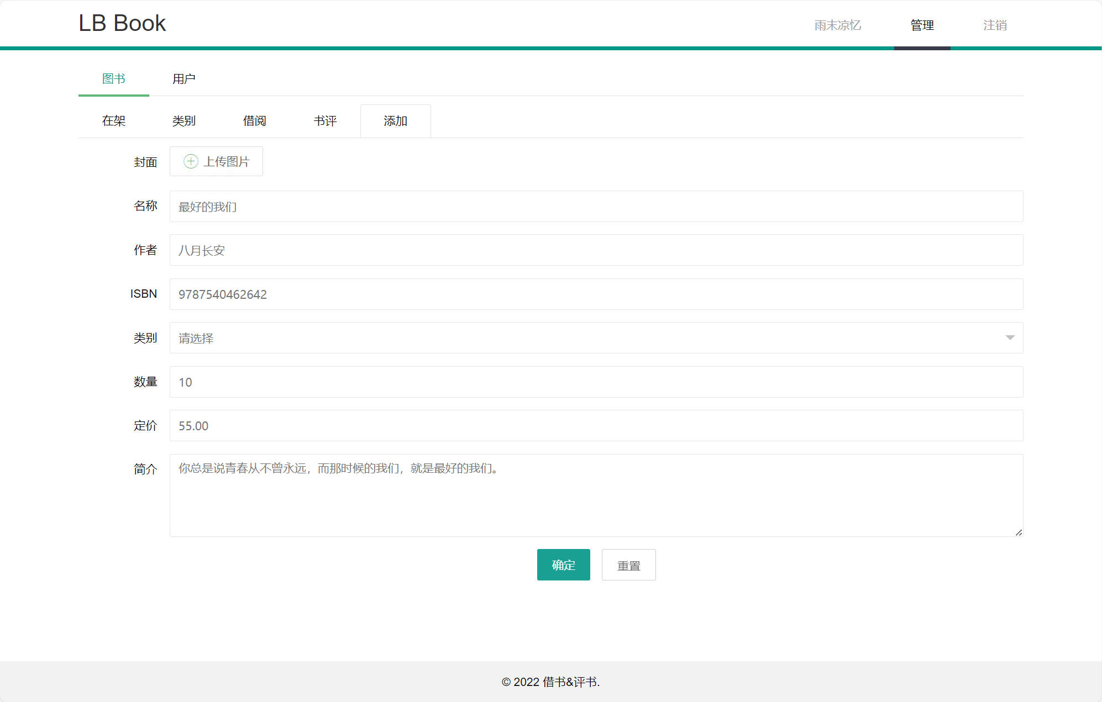Open the 类别 dropdown arrow
Image resolution: width=1102 pixels, height=702 pixels.
[x=1010, y=337]
